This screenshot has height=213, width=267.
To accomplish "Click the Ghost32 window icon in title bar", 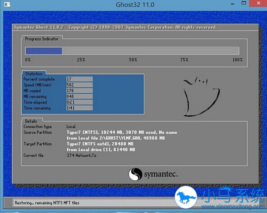I will pyautogui.click(x=7, y=5).
